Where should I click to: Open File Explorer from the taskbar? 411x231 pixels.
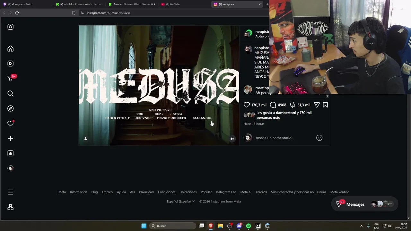click(220, 226)
